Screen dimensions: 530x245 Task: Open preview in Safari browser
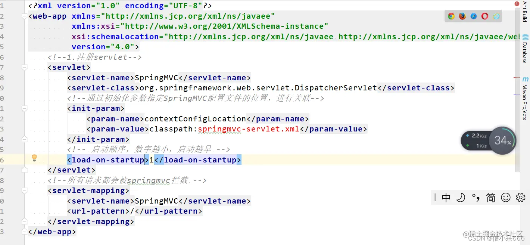point(474,16)
